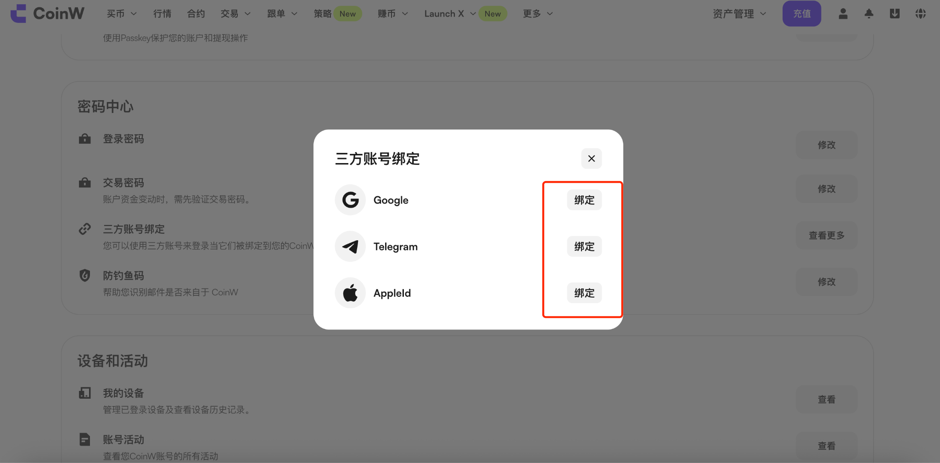
Task: Open the user account icon
Action: [843, 14]
